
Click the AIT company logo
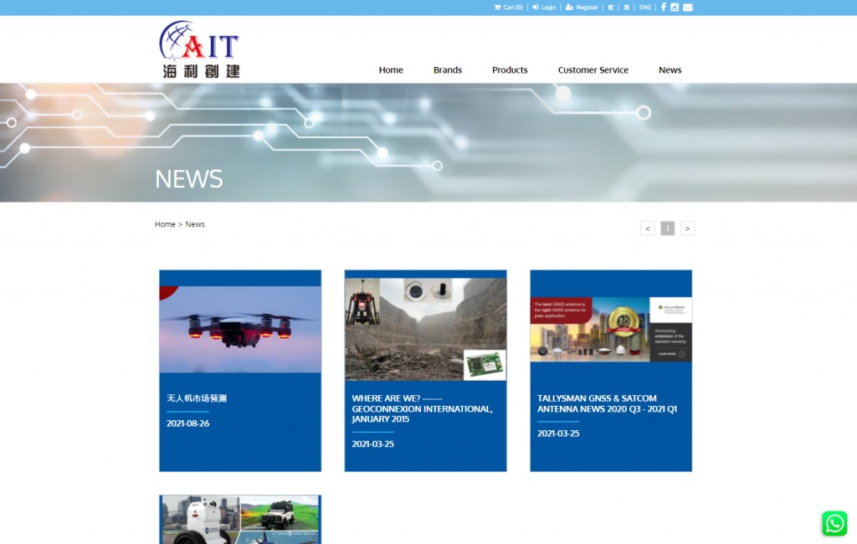coord(199,50)
